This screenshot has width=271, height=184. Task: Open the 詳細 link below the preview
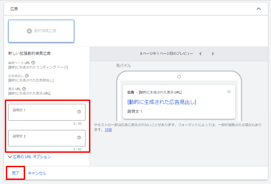pos(108,130)
